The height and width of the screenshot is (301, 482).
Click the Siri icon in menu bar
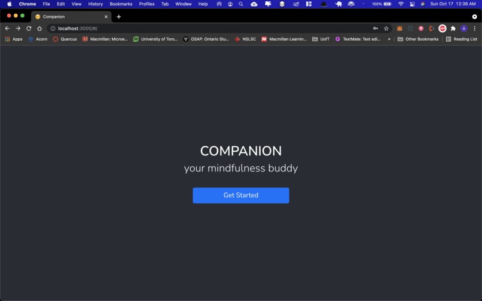(x=423, y=4)
